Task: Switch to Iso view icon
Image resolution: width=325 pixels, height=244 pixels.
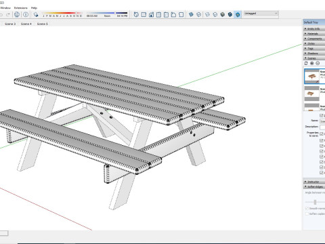Action: [136, 15]
